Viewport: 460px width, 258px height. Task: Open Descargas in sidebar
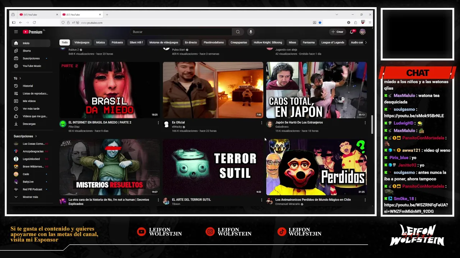click(x=31, y=124)
